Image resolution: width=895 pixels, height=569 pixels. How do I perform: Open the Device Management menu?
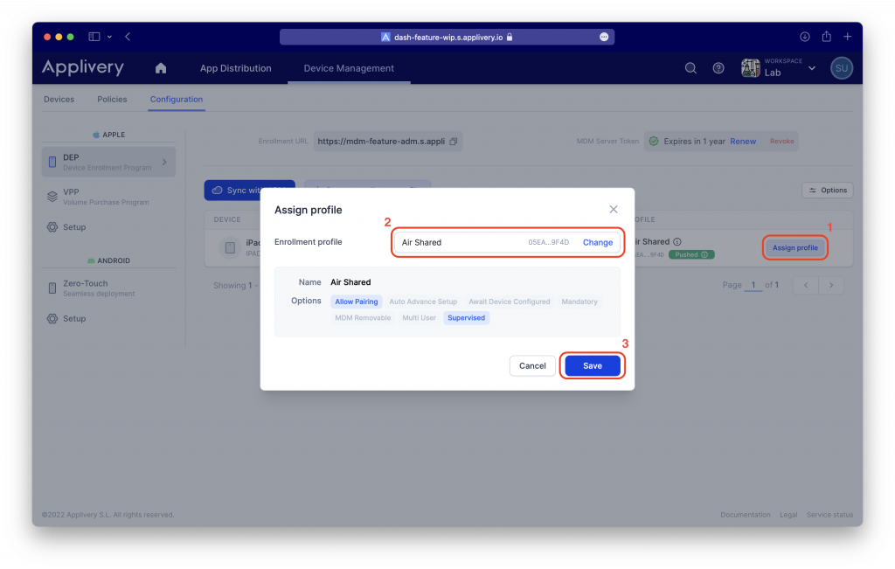point(349,68)
